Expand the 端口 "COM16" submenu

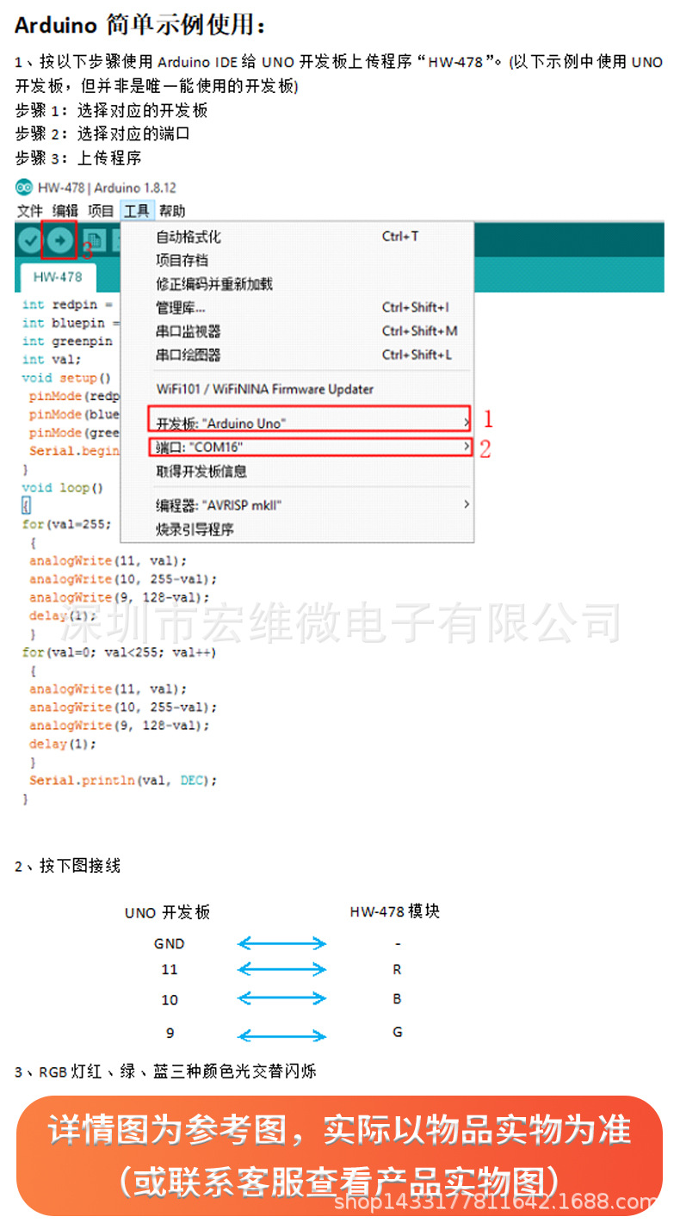310,448
